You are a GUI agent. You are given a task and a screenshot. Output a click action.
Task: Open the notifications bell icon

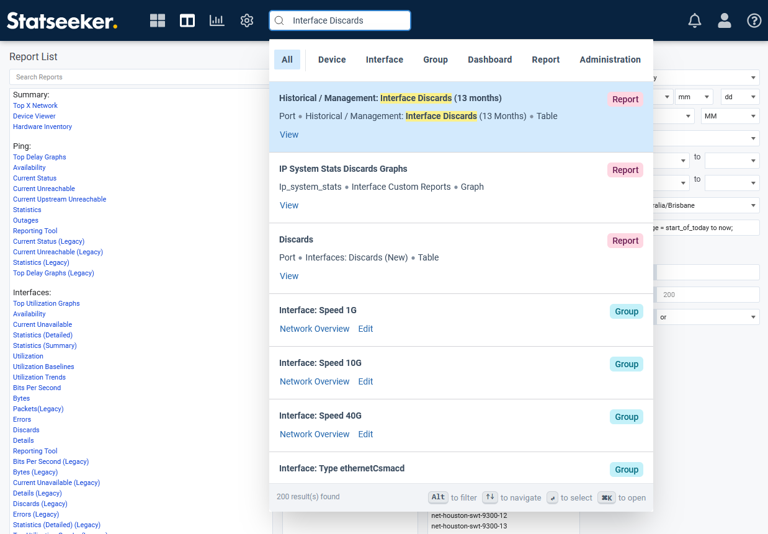[x=695, y=20]
